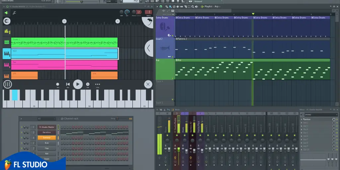Select the Playlist paint brush tool
The height and width of the screenshot is (170, 340).
coord(170,7)
